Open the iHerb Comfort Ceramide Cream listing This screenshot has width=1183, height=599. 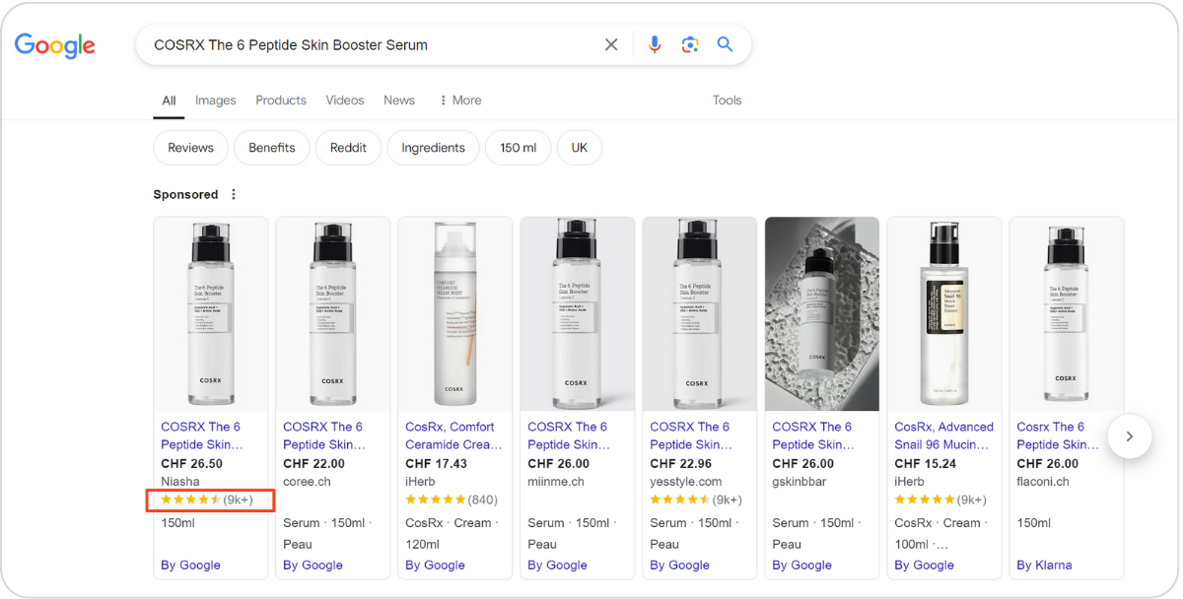pyautogui.click(x=451, y=435)
